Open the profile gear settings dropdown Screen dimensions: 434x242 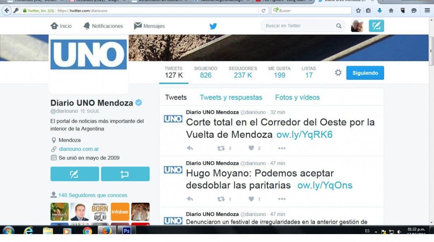338,73
